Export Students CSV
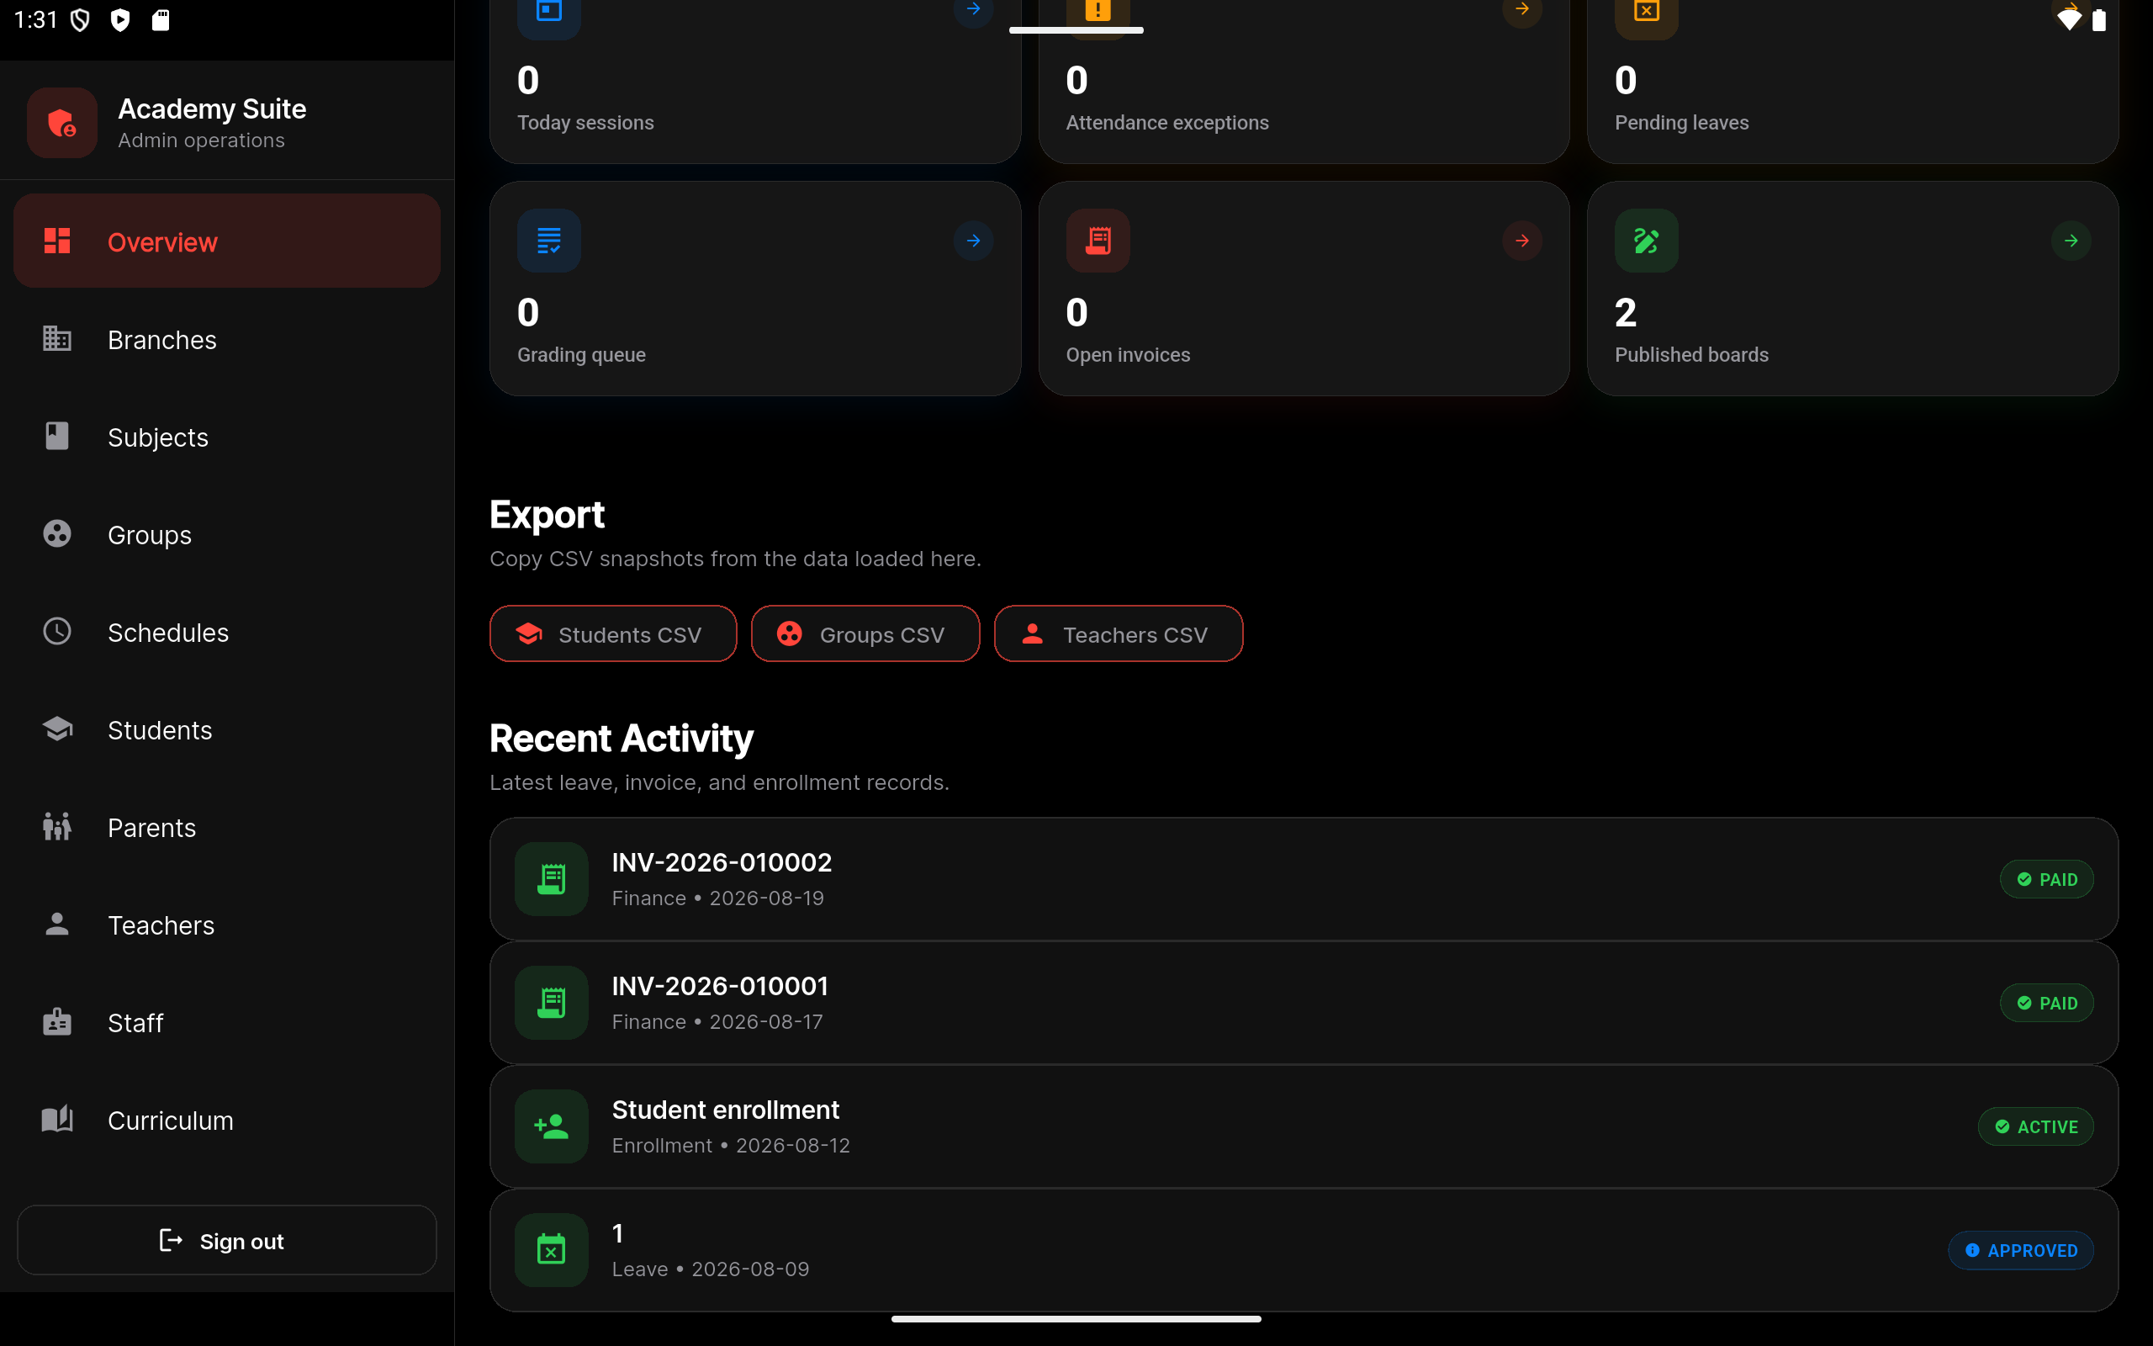The width and height of the screenshot is (2153, 1346). pos(613,633)
